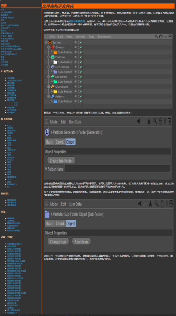Collapse the Groups tree node
Screen dimensions: 176x316
[49, 47]
